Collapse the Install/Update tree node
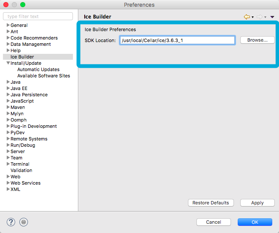Viewport: 279px width, 233px height. pyautogui.click(x=8, y=63)
